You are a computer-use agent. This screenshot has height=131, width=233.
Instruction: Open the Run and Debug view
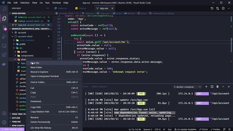coord(4,37)
